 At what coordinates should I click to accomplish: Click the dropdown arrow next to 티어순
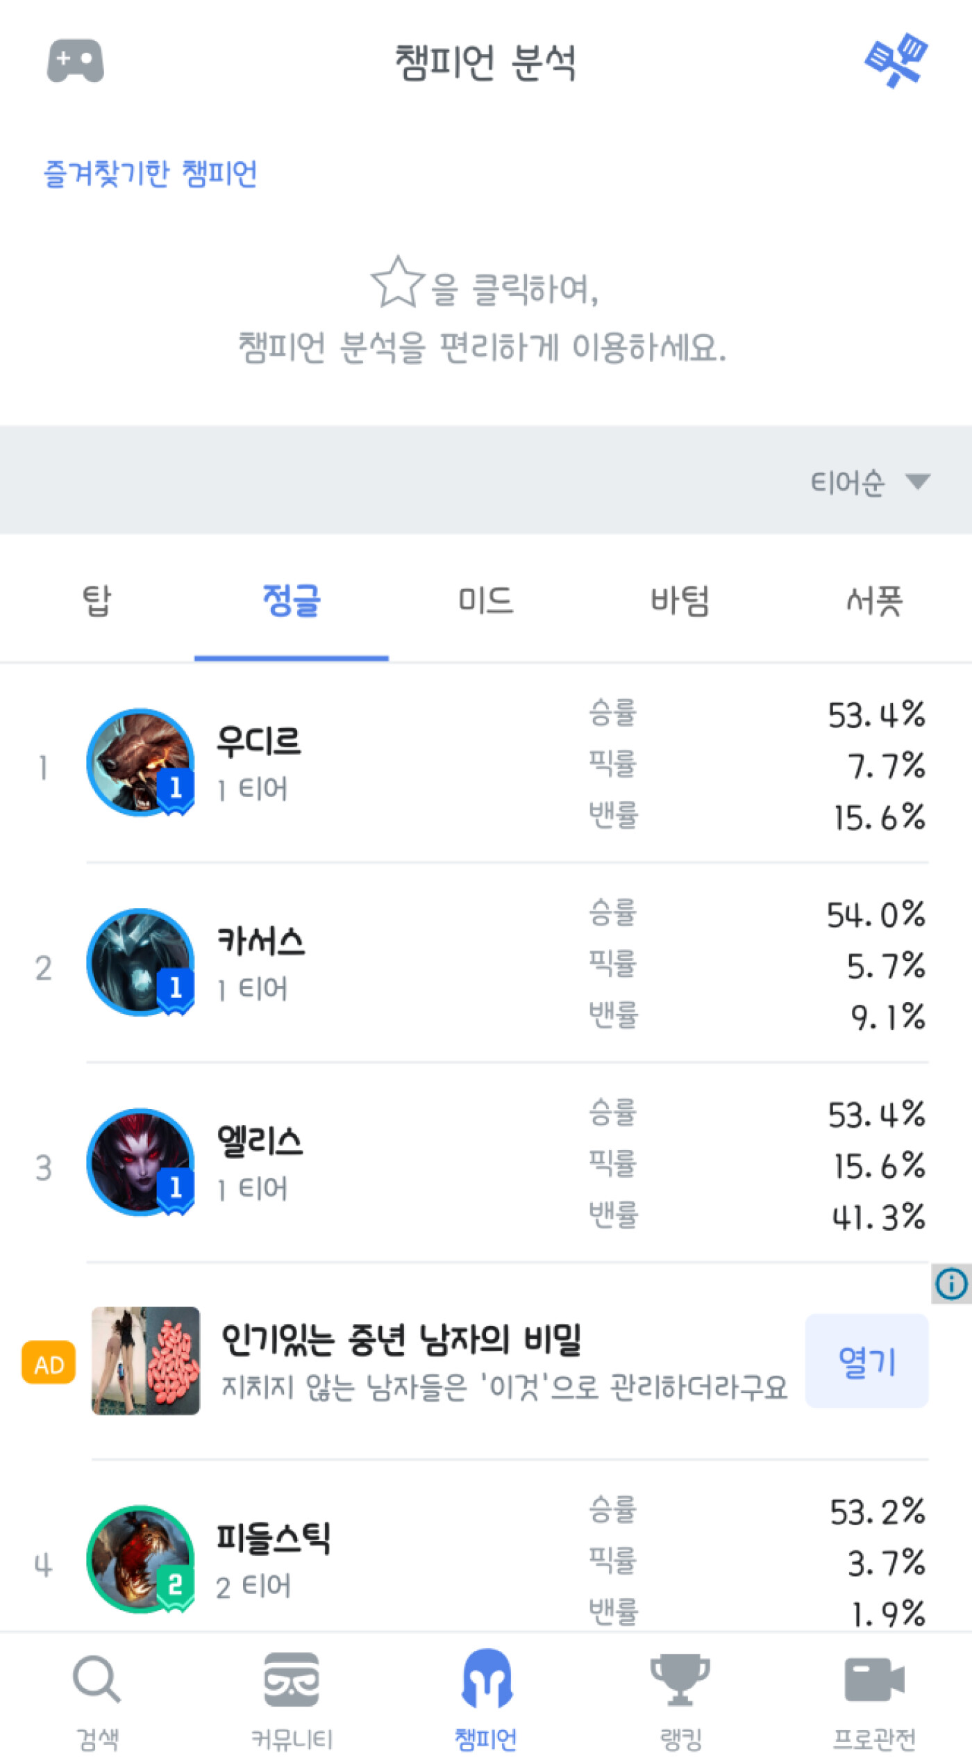tap(918, 482)
